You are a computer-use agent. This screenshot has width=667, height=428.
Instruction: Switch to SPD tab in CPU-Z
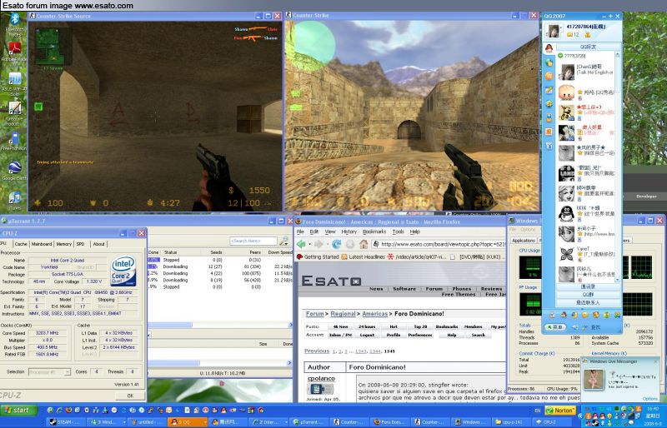[x=80, y=244]
